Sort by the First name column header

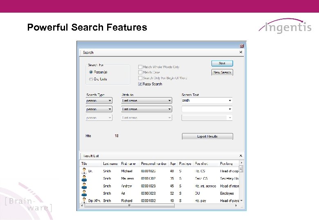[x=129, y=164]
